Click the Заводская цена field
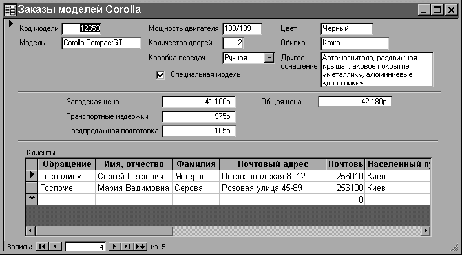Image resolution: width=462 pixels, height=255 pixels. coord(198,102)
